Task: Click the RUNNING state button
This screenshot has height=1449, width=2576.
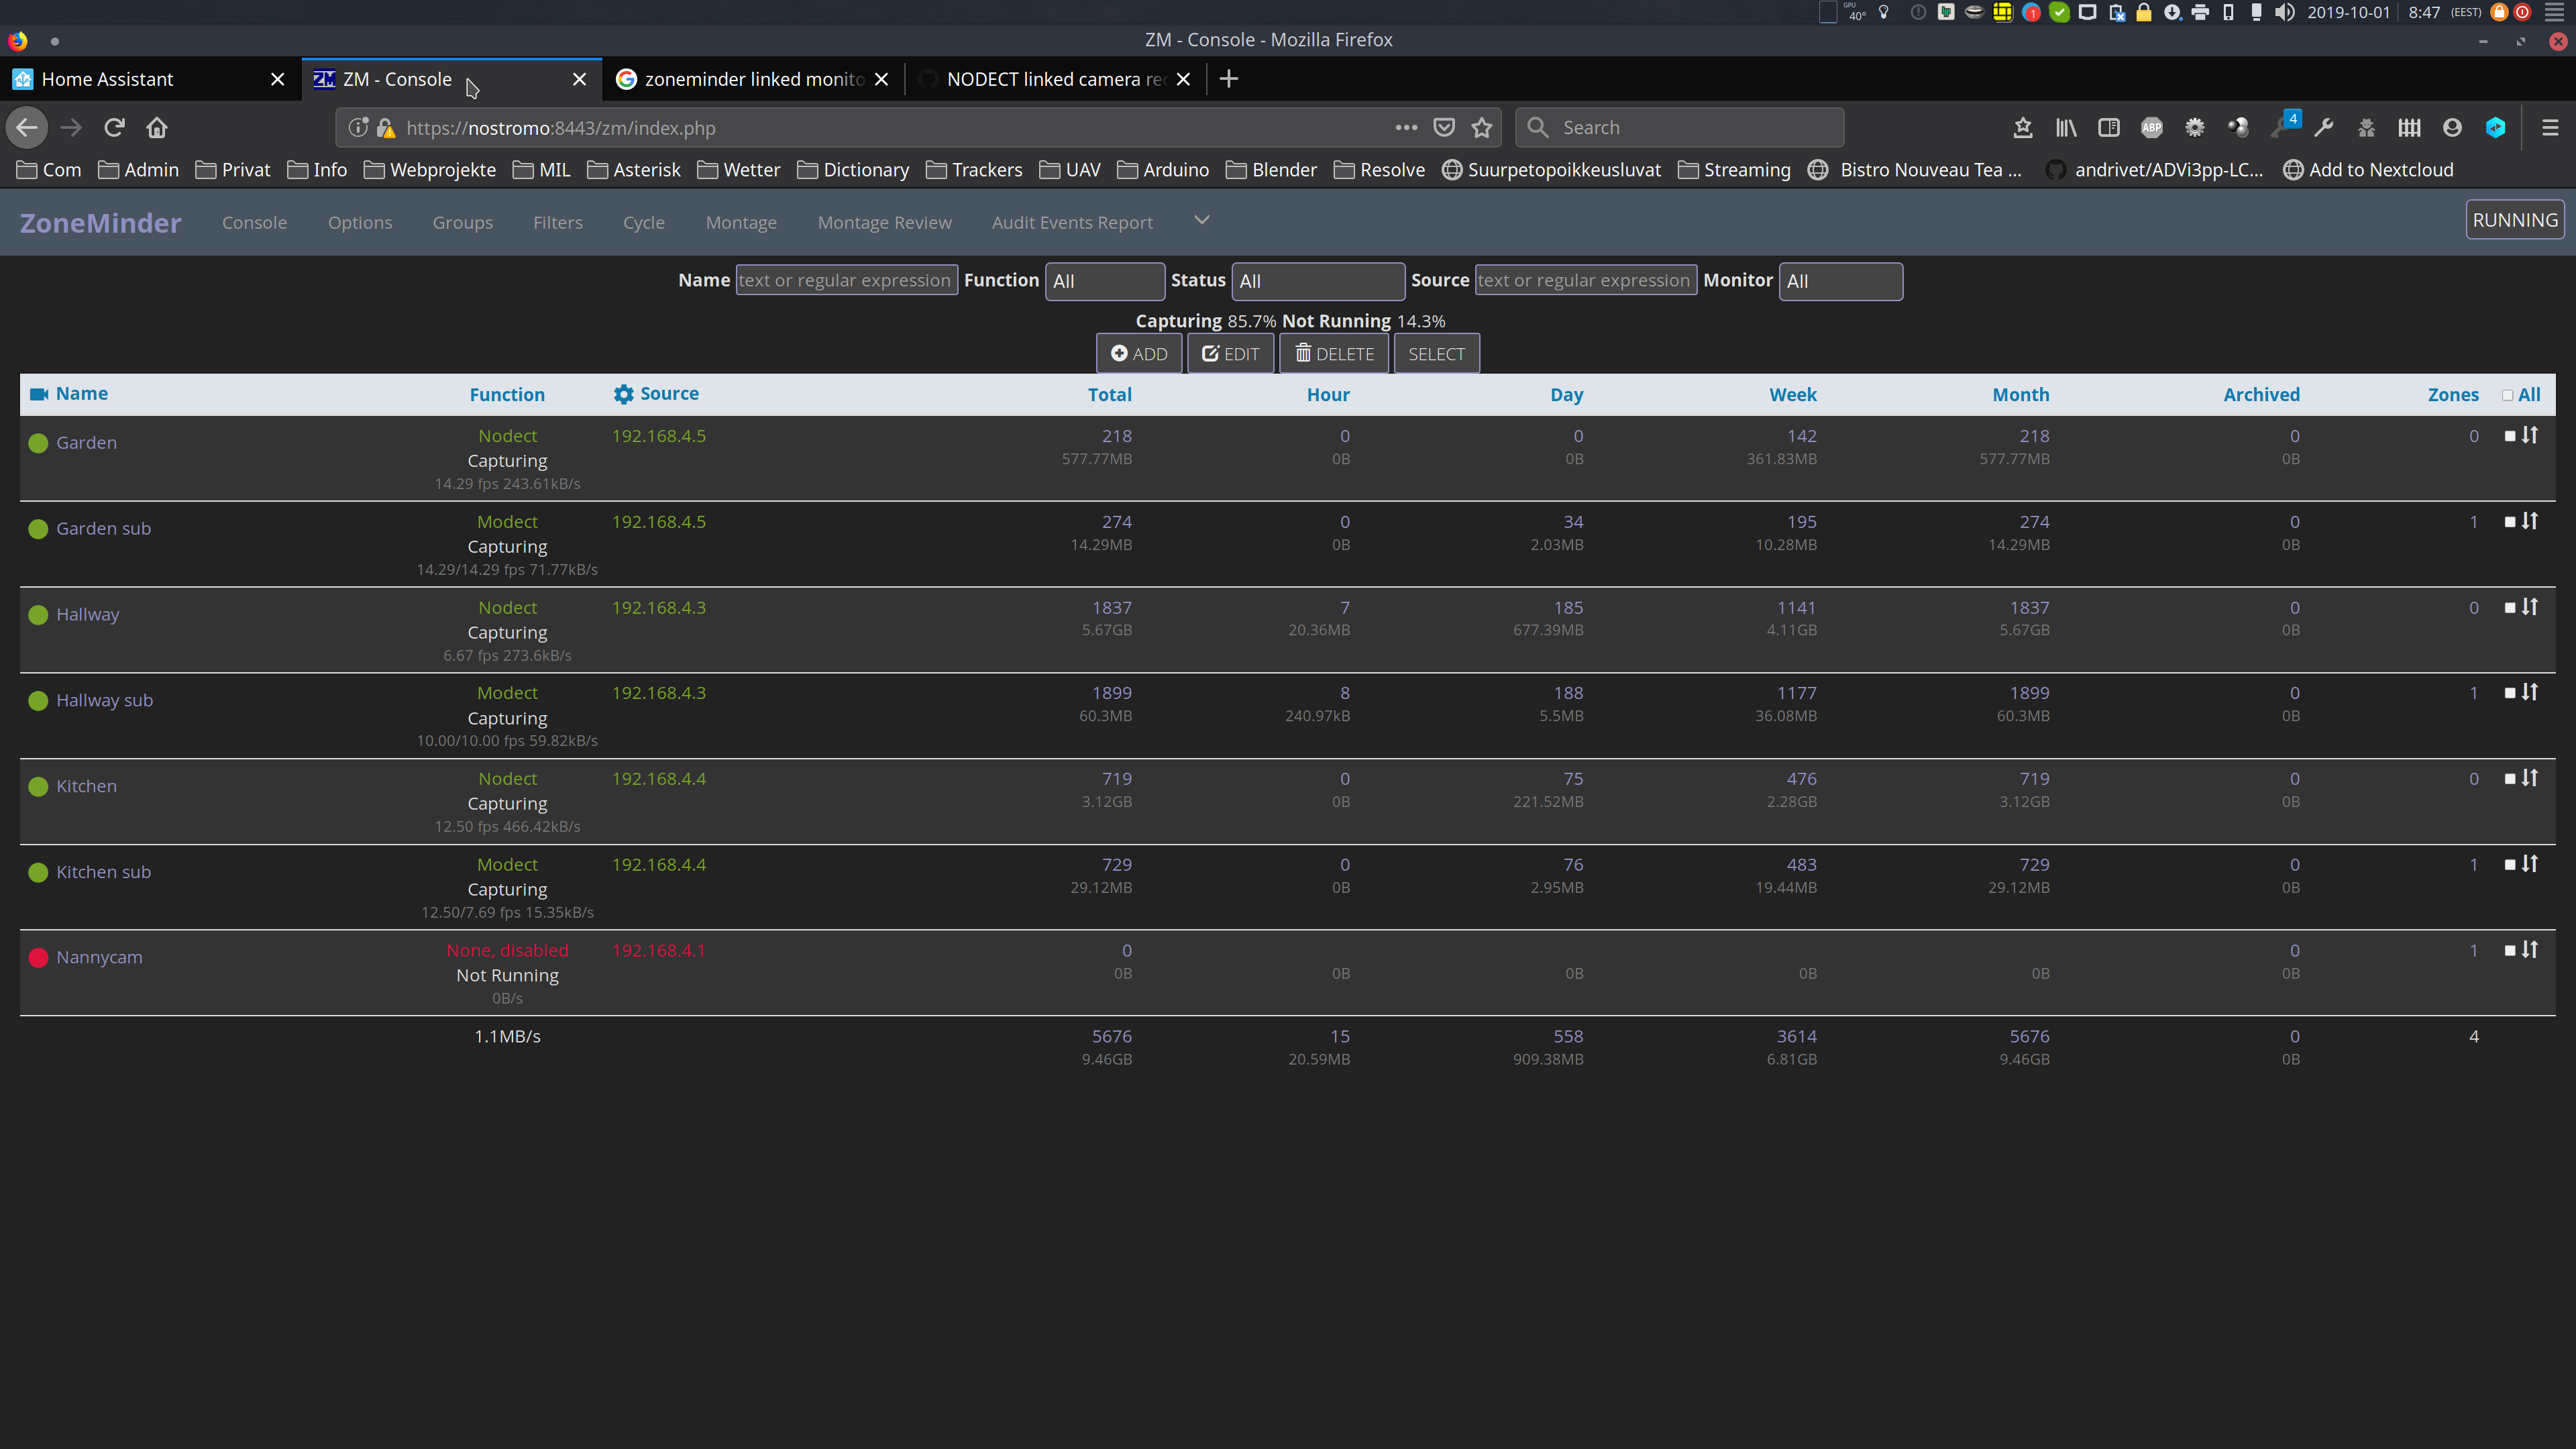Action: pos(2515,220)
